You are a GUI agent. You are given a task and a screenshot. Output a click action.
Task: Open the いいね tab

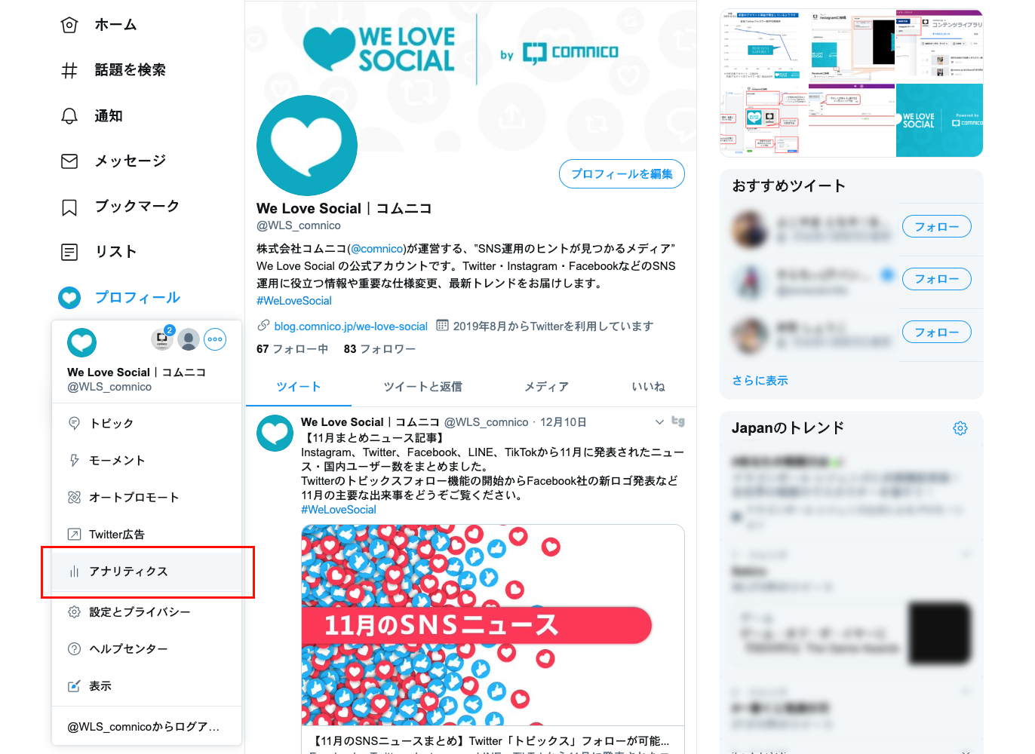[649, 387]
